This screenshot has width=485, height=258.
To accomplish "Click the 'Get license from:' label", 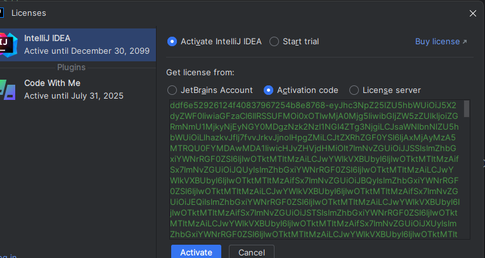I will click(200, 73).
